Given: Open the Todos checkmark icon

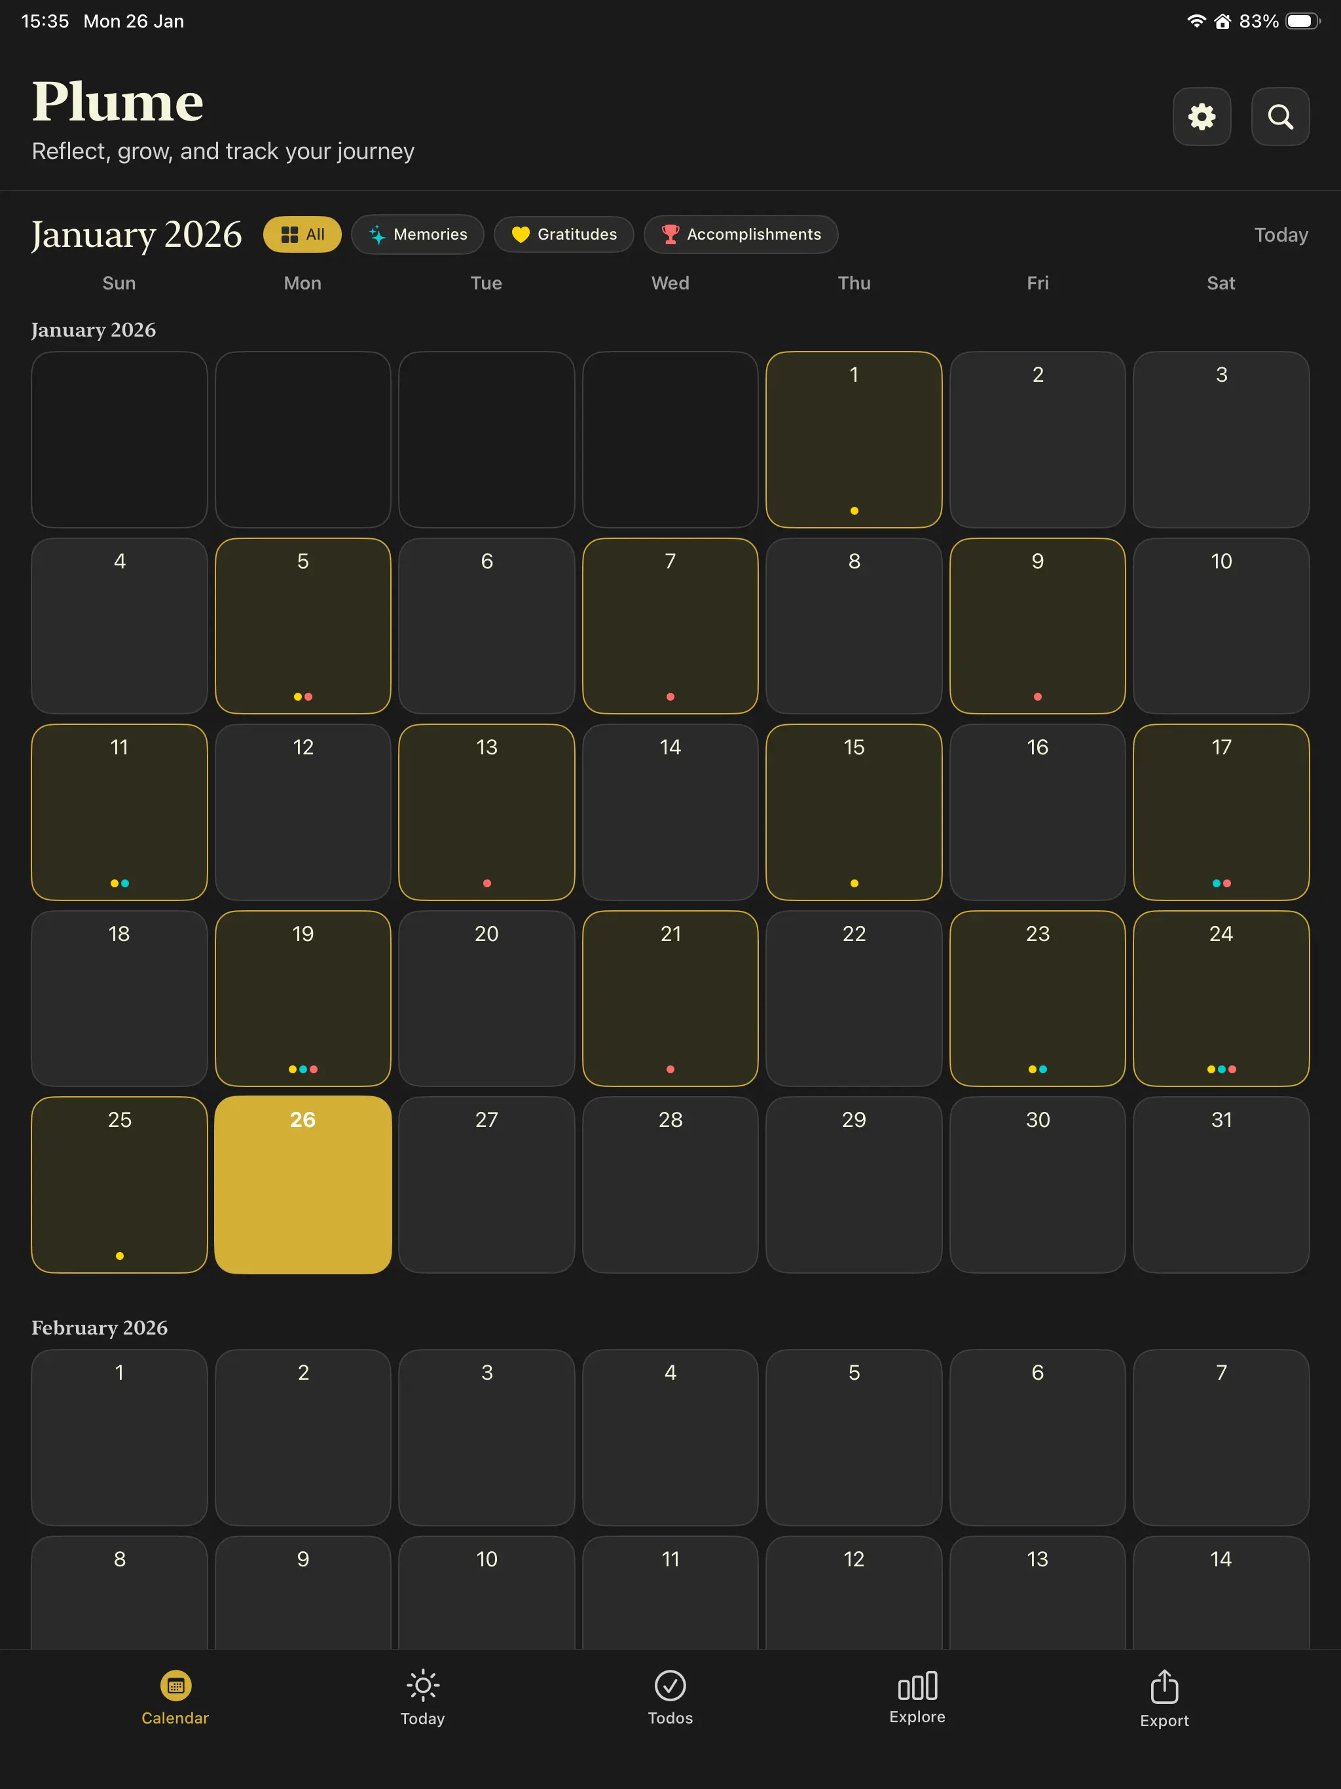Looking at the screenshot, I should (670, 1686).
